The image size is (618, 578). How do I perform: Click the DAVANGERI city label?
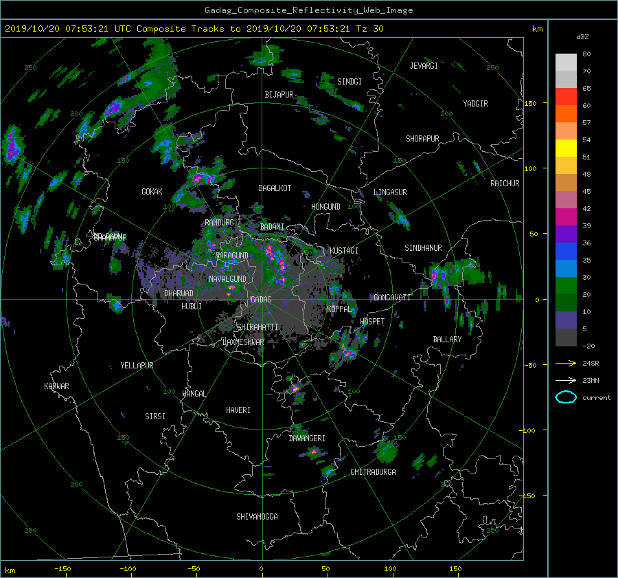tap(307, 438)
